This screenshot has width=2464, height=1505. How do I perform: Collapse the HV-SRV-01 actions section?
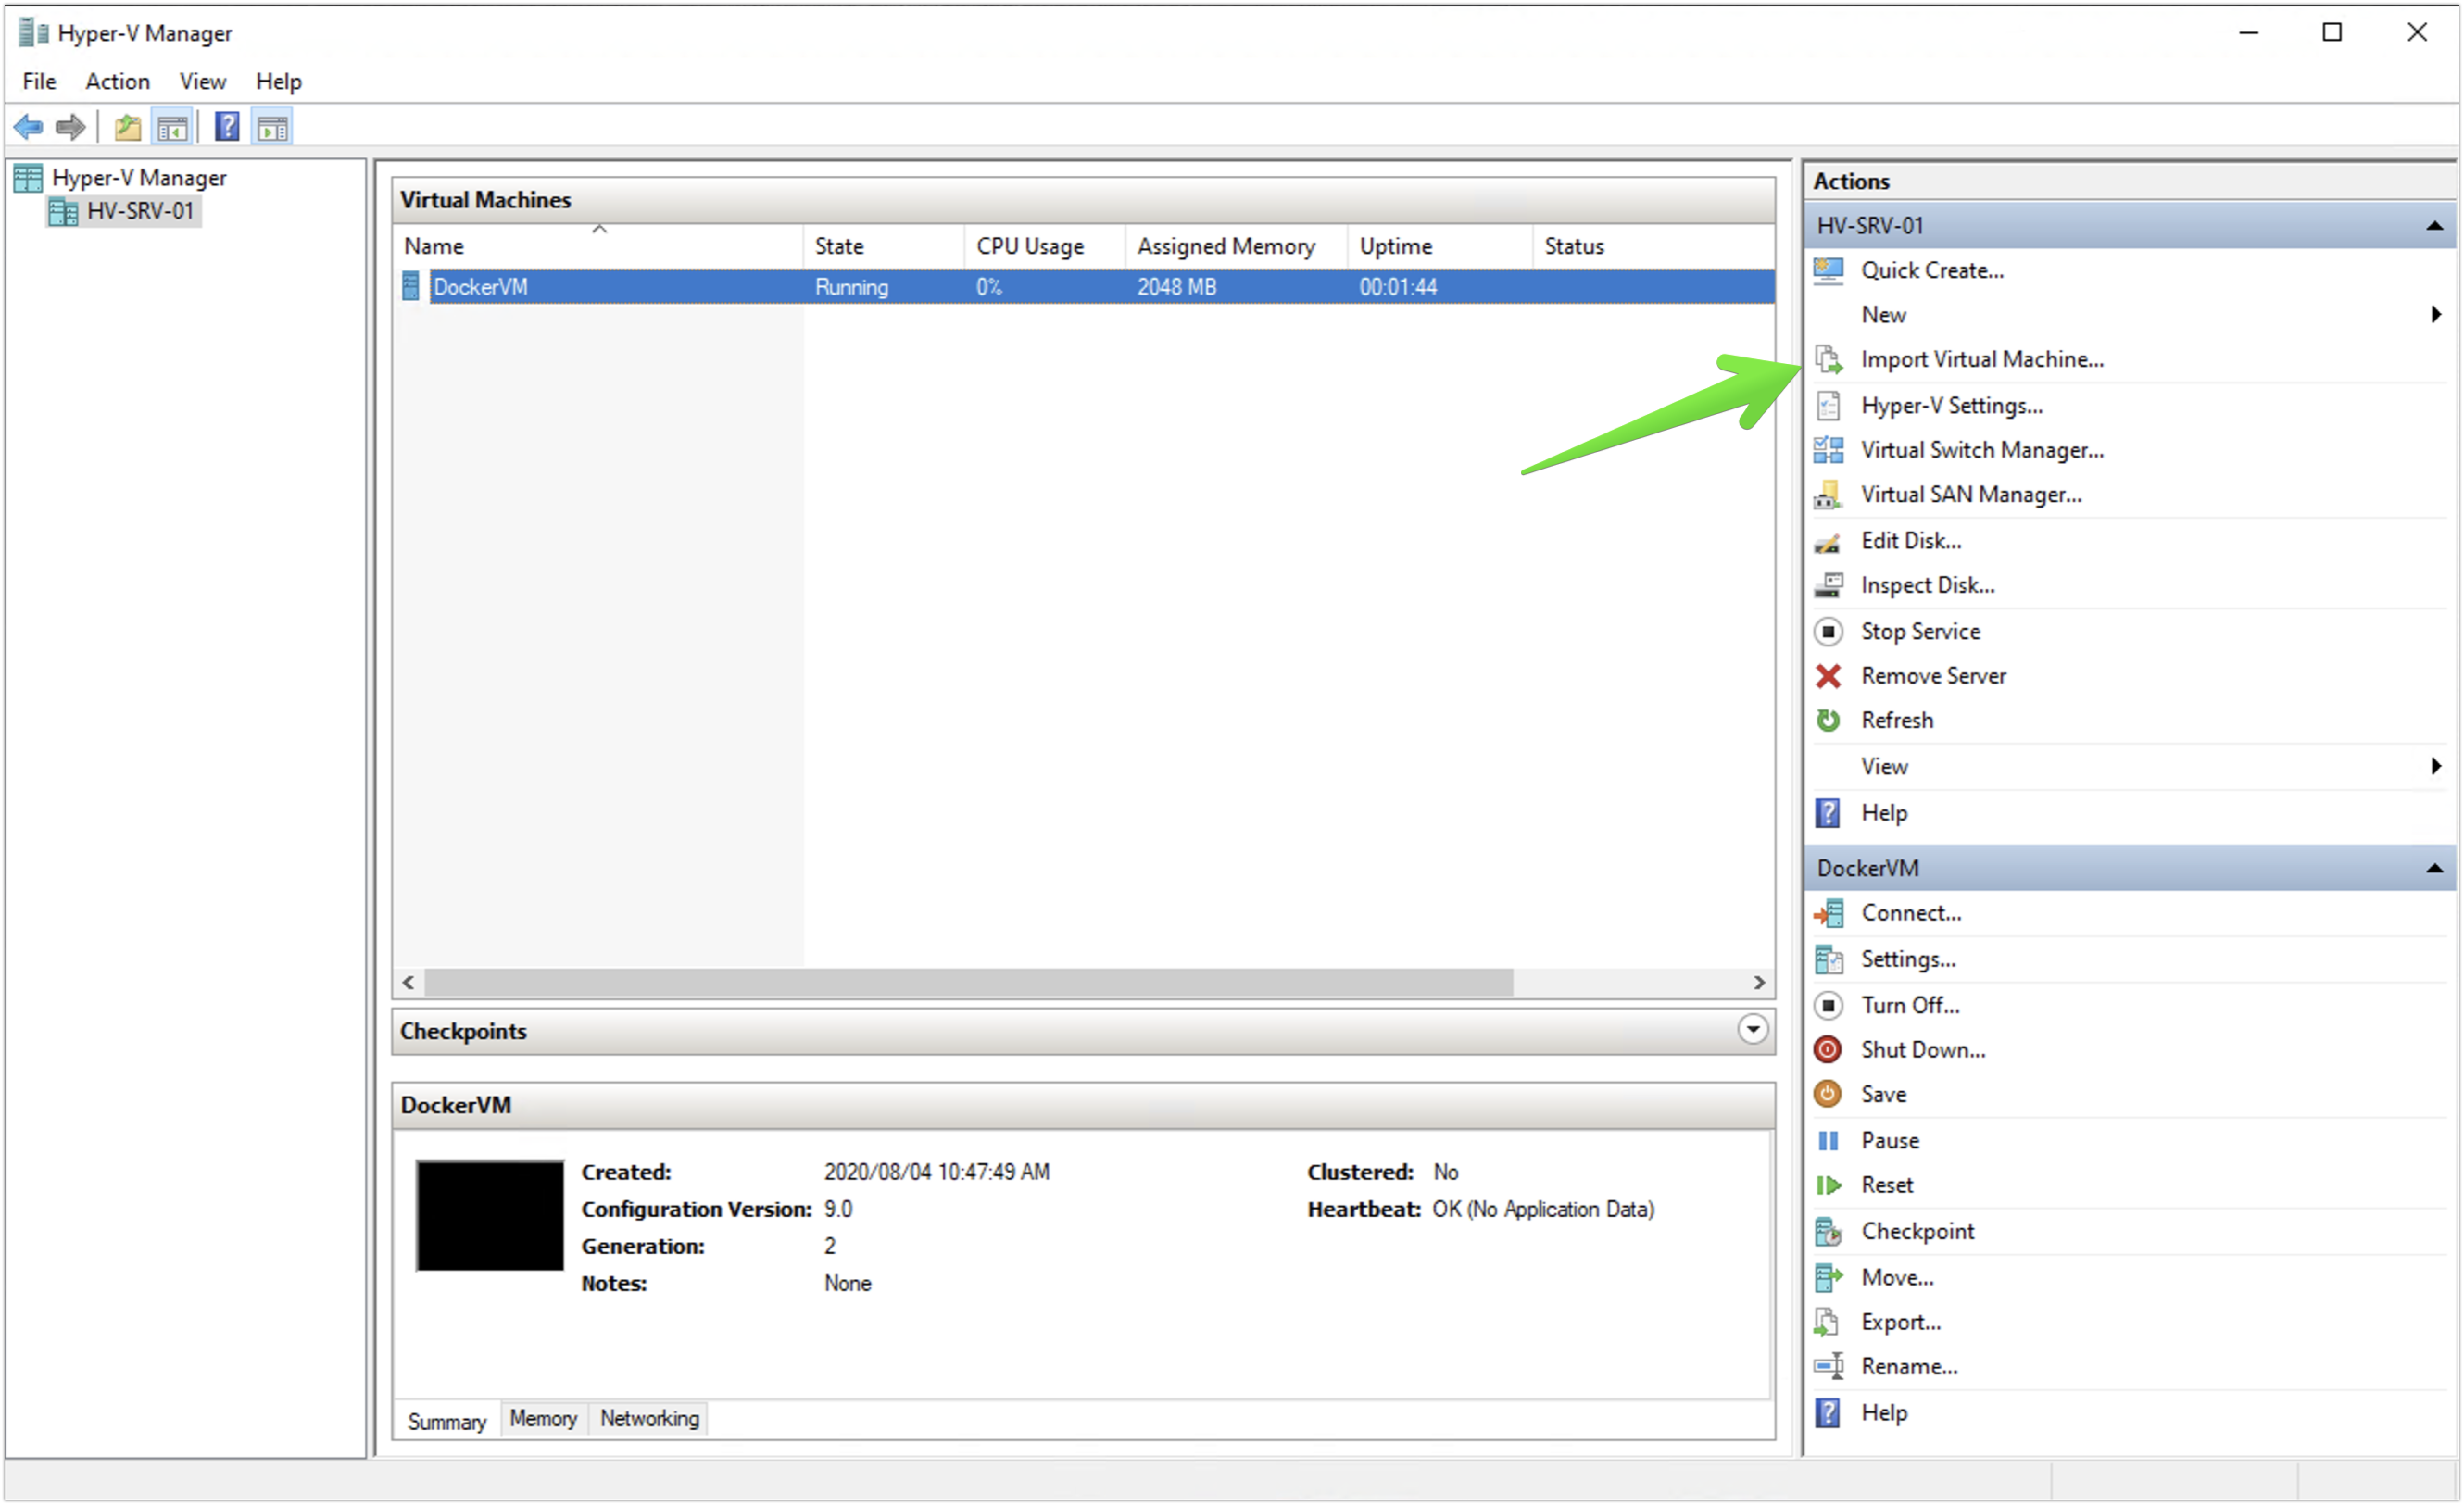[x=2435, y=226]
